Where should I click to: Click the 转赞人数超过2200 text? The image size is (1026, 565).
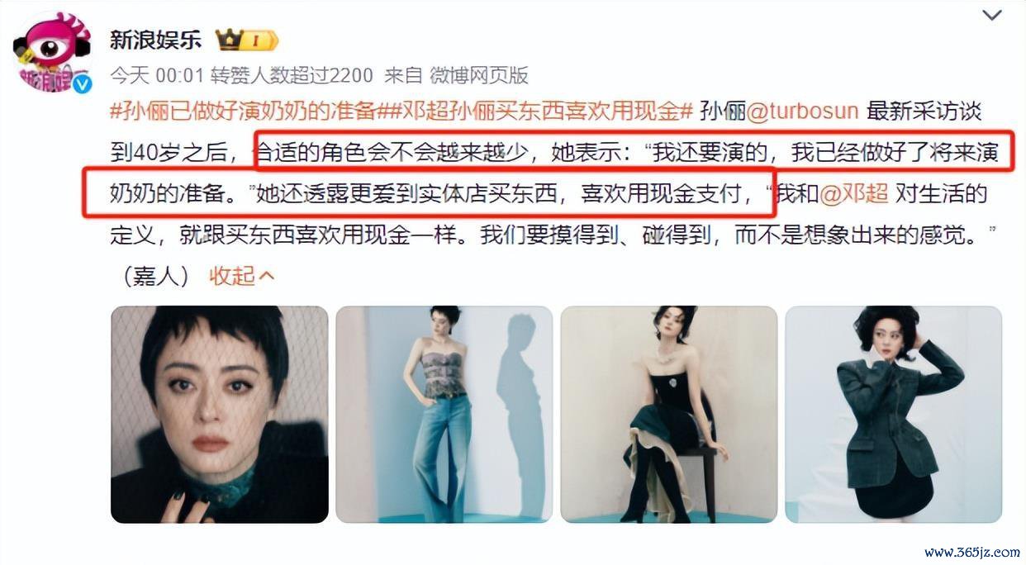(x=292, y=75)
